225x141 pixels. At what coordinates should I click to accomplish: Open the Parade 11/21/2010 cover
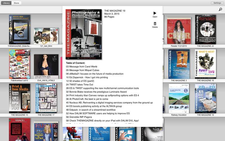click(179, 31)
